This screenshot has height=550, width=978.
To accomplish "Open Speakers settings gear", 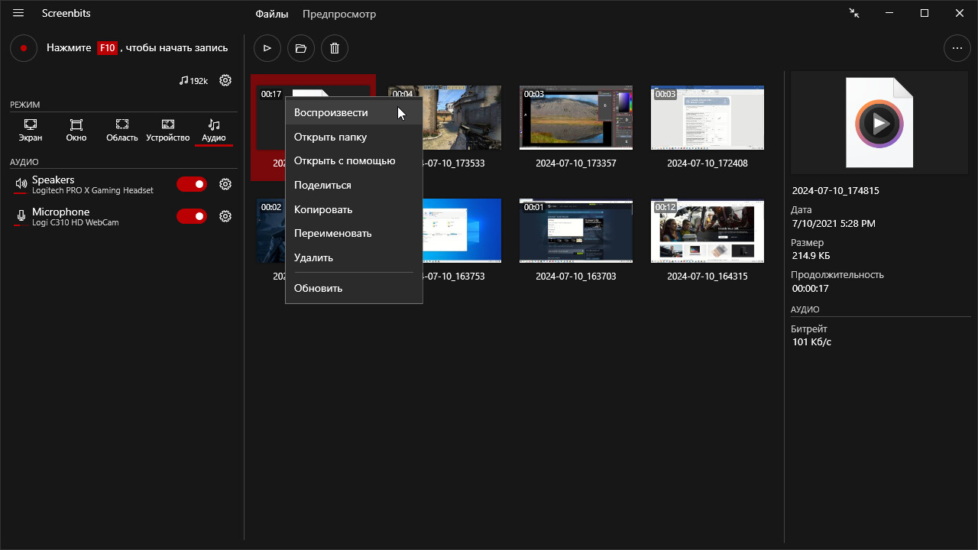I will click(x=225, y=184).
